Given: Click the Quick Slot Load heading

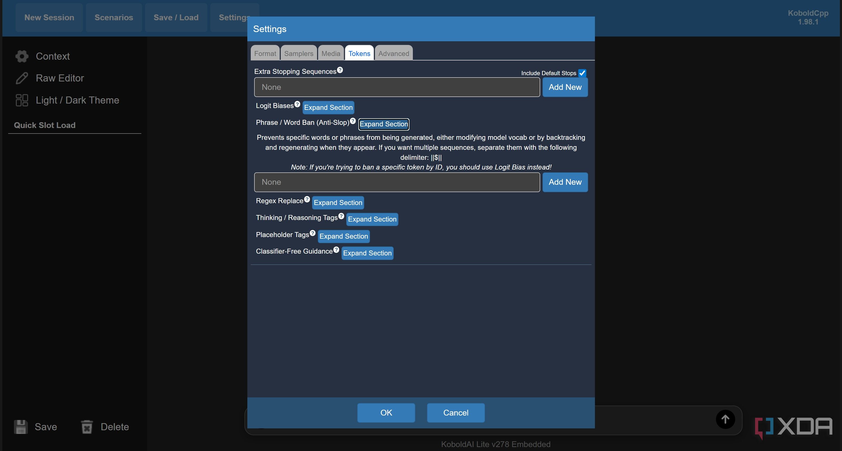Looking at the screenshot, I should tap(45, 125).
